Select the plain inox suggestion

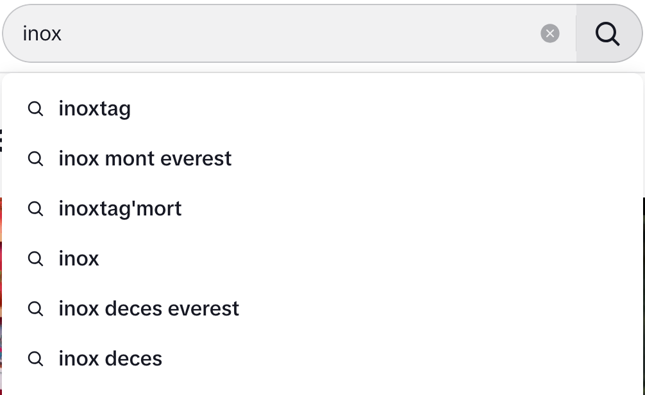[x=322, y=258]
